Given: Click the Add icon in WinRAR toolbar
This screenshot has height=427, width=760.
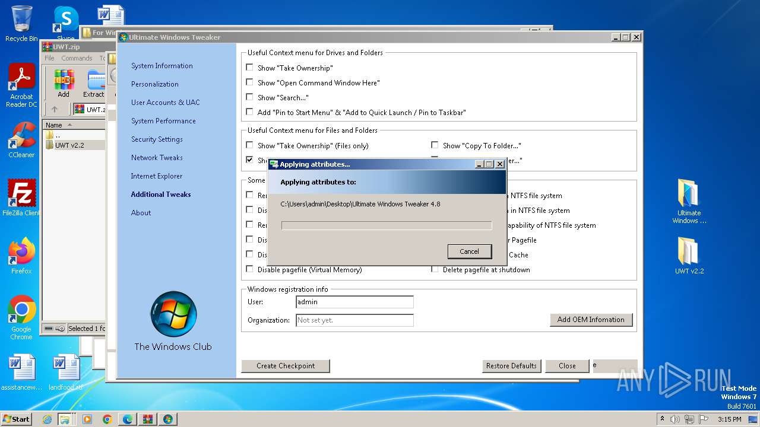Looking at the screenshot, I should pos(64,84).
